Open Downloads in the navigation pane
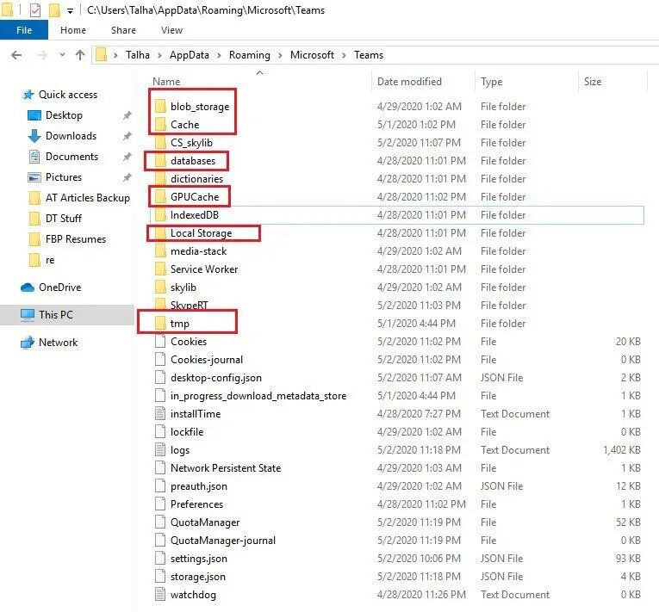 pos(71,136)
